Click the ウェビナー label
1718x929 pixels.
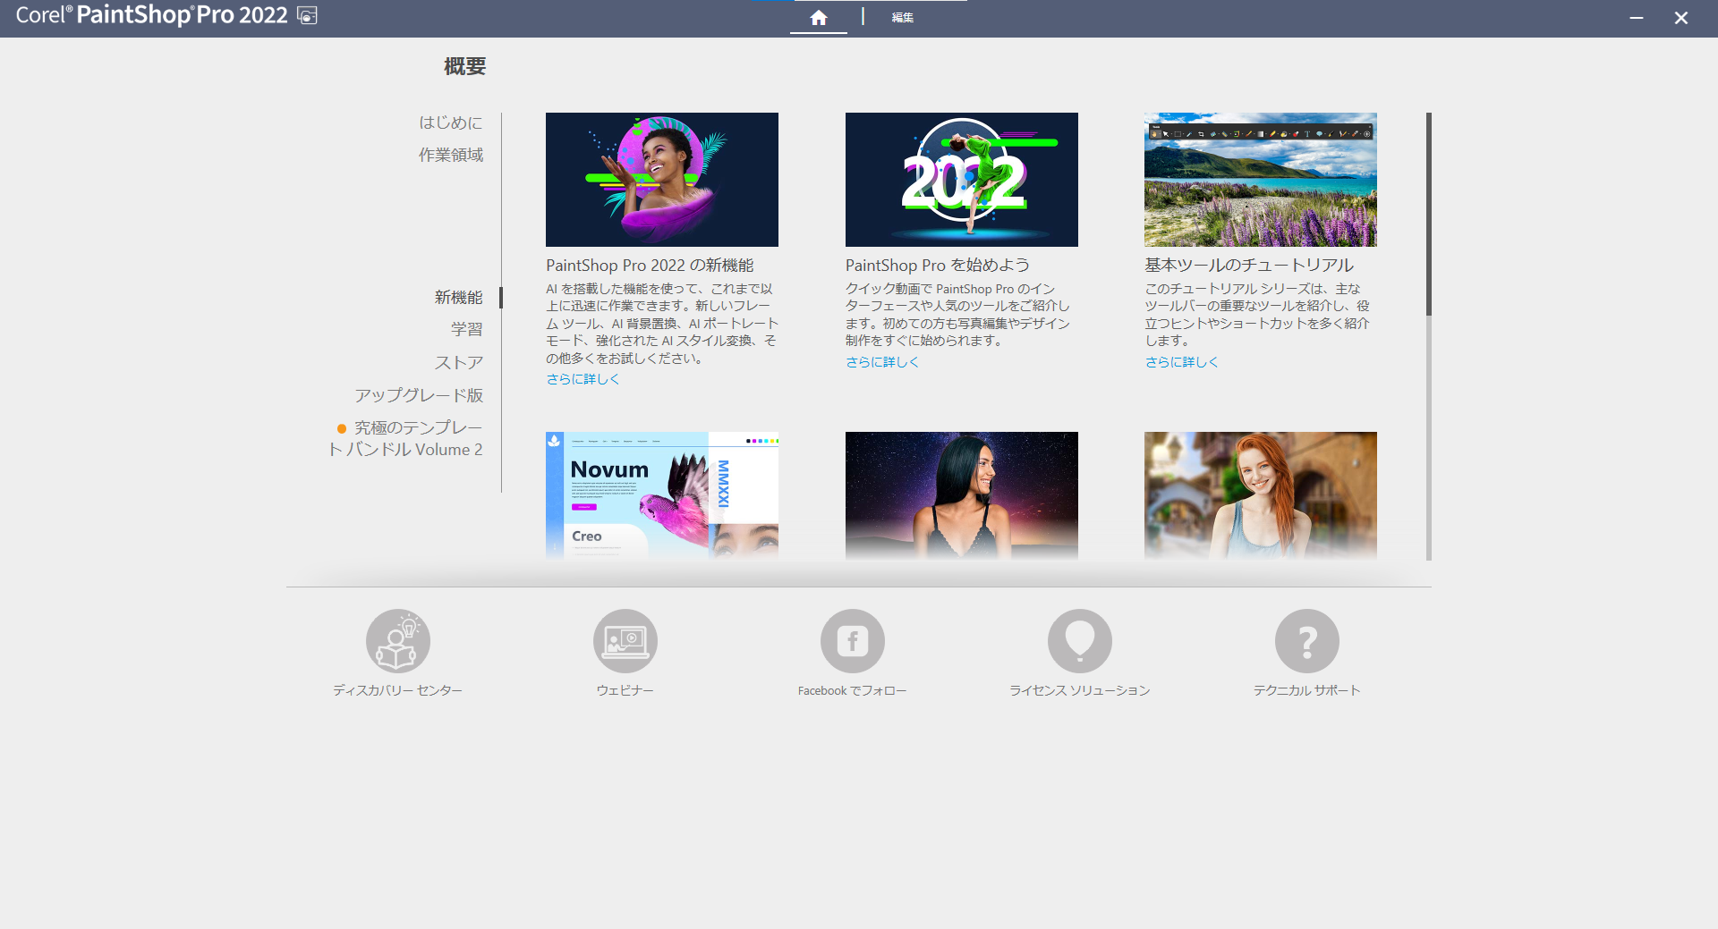click(x=625, y=690)
